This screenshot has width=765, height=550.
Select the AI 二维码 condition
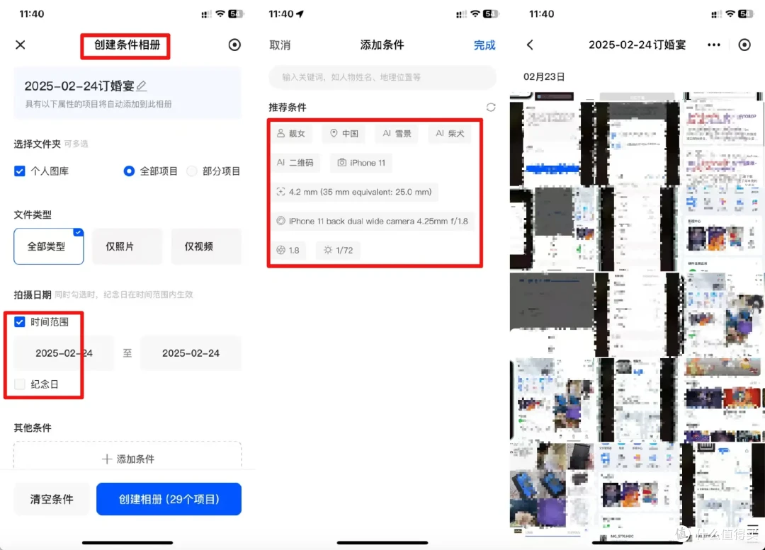(295, 163)
